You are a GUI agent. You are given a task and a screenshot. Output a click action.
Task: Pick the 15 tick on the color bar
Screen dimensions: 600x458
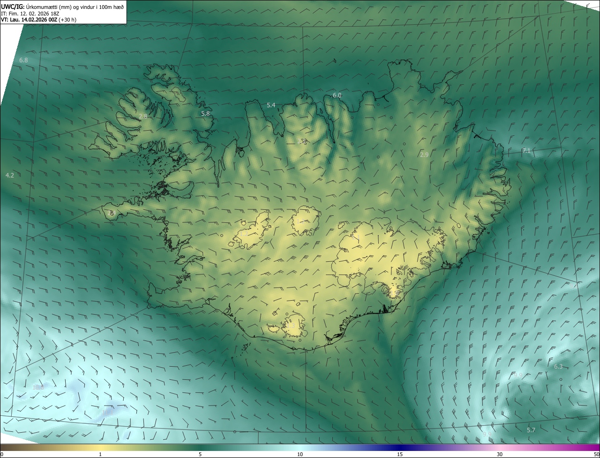click(x=400, y=454)
